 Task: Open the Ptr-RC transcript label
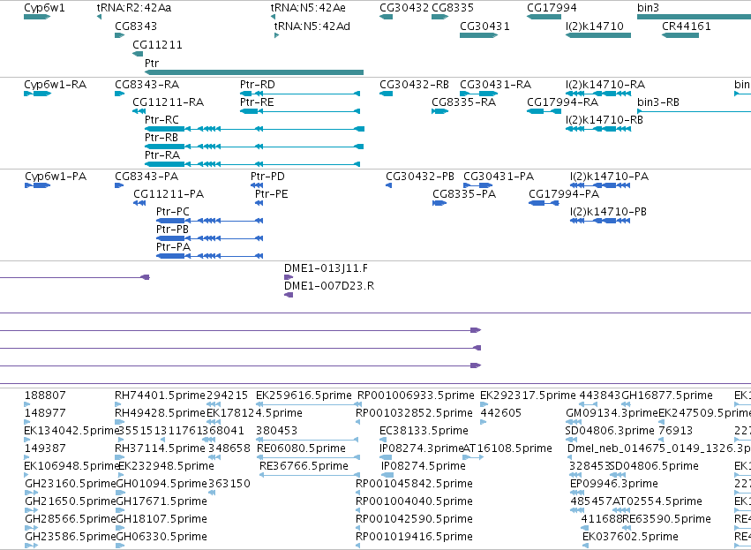click(x=161, y=120)
